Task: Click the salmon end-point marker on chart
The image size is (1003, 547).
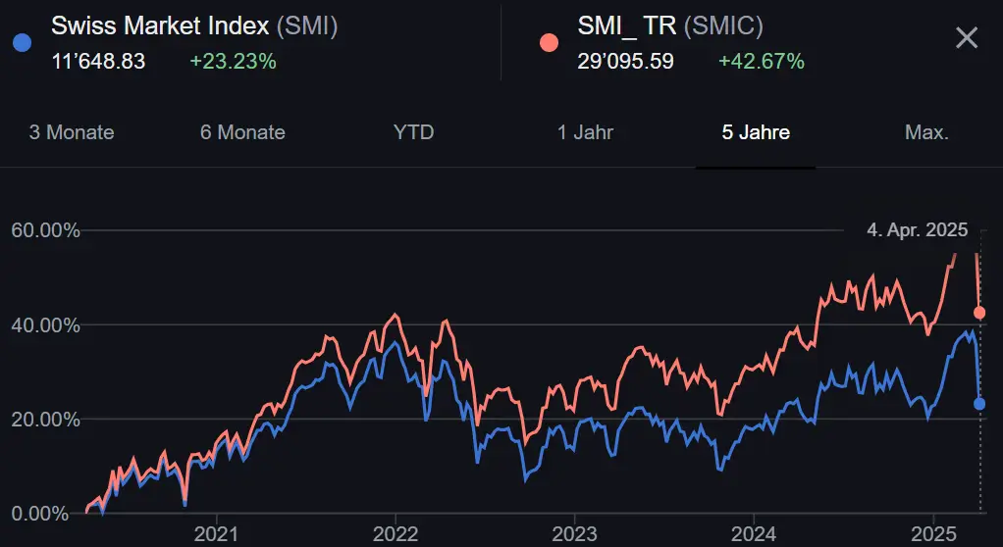Action: (x=979, y=313)
